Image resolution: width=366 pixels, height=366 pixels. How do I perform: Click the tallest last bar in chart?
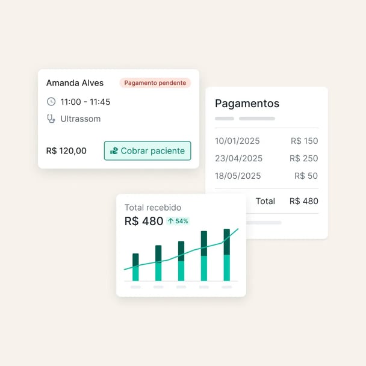tap(226, 255)
